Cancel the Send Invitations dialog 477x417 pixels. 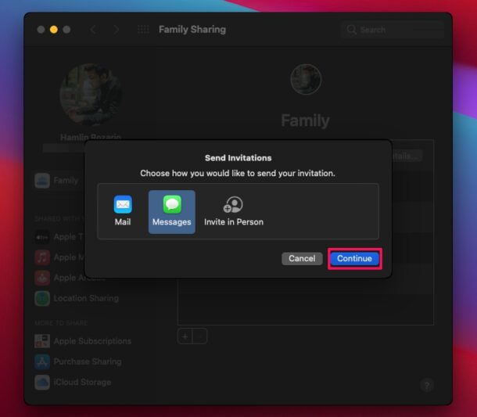tap(302, 258)
